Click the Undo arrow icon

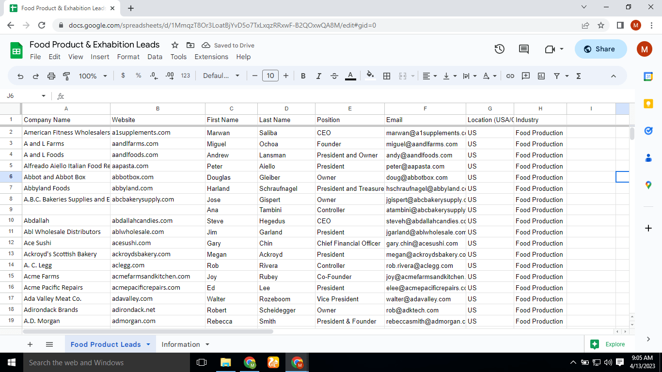pos(20,76)
